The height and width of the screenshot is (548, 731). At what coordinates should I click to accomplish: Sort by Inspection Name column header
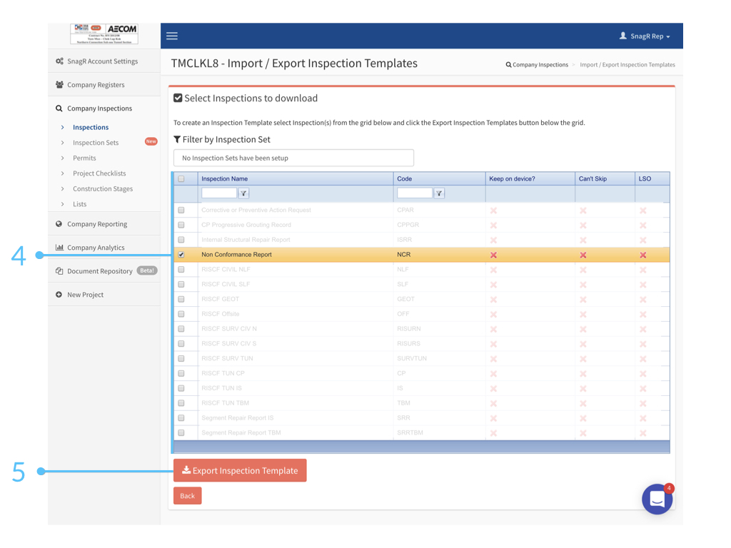[224, 179]
